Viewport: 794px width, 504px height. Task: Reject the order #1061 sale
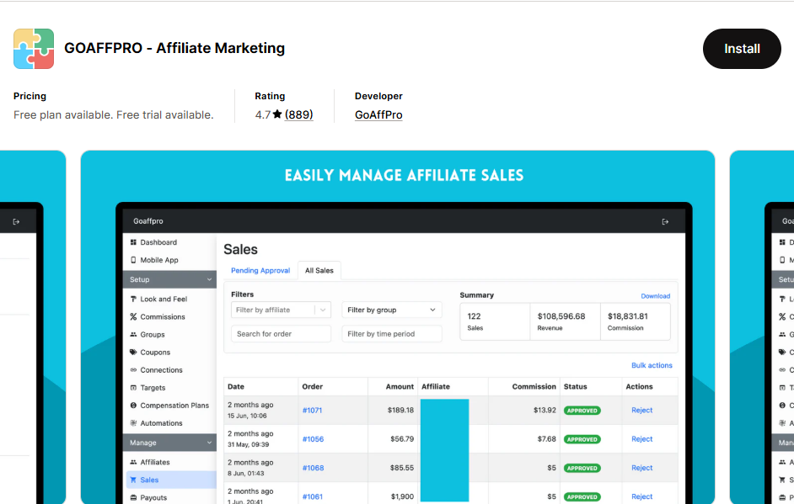(641, 496)
